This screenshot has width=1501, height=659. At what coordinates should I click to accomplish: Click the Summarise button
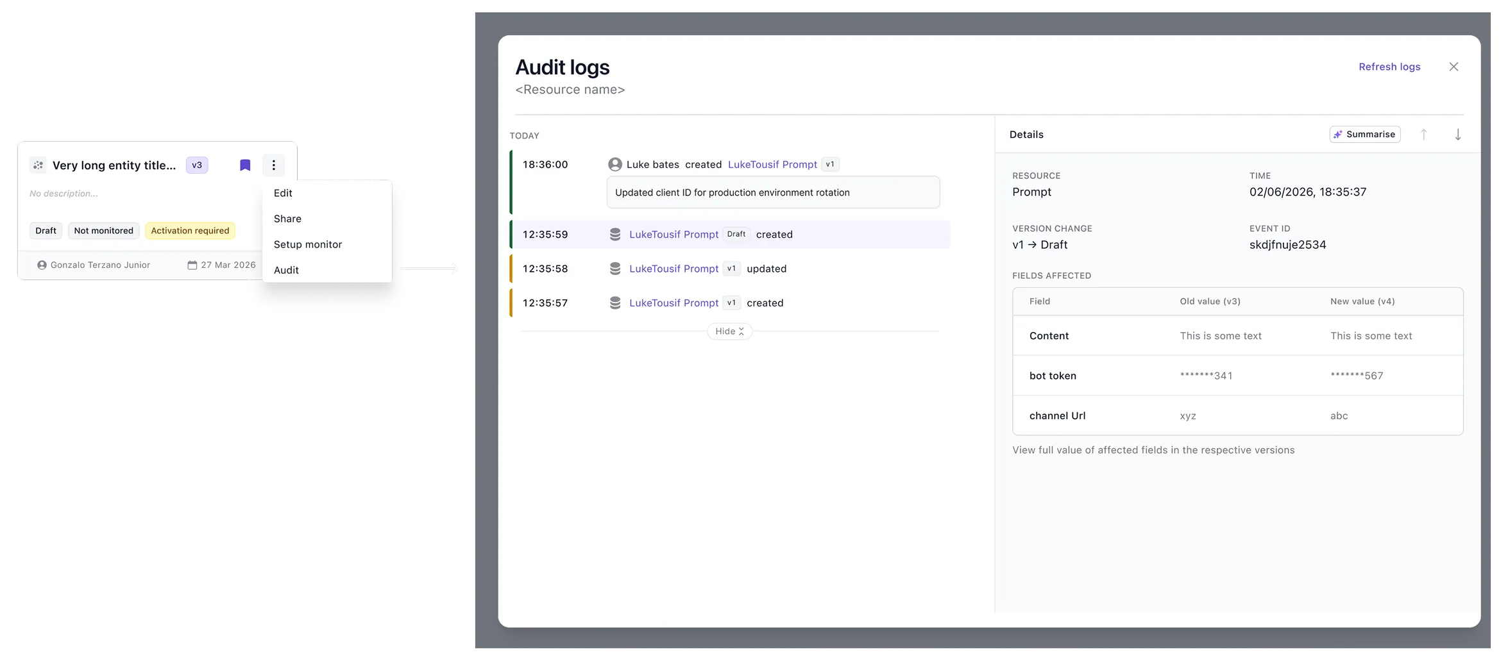[x=1364, y=135]
